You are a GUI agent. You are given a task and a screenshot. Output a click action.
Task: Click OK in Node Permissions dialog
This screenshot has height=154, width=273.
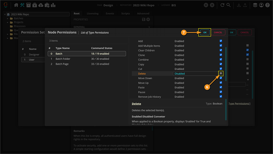click(205, 33)
